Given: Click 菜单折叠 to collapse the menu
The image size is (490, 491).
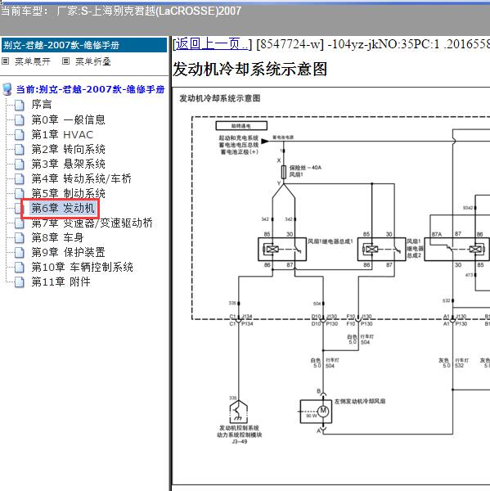Looking at the screenshot, I should pyautogui.click(x=93, y=61).
